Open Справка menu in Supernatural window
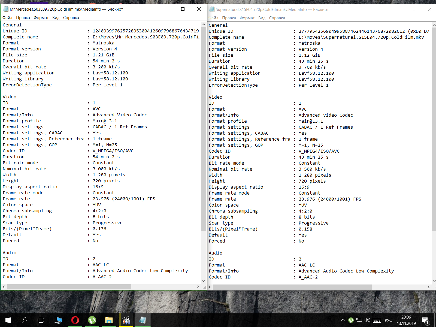Screen dimensions: 436x327 click(x=277, y=18)
